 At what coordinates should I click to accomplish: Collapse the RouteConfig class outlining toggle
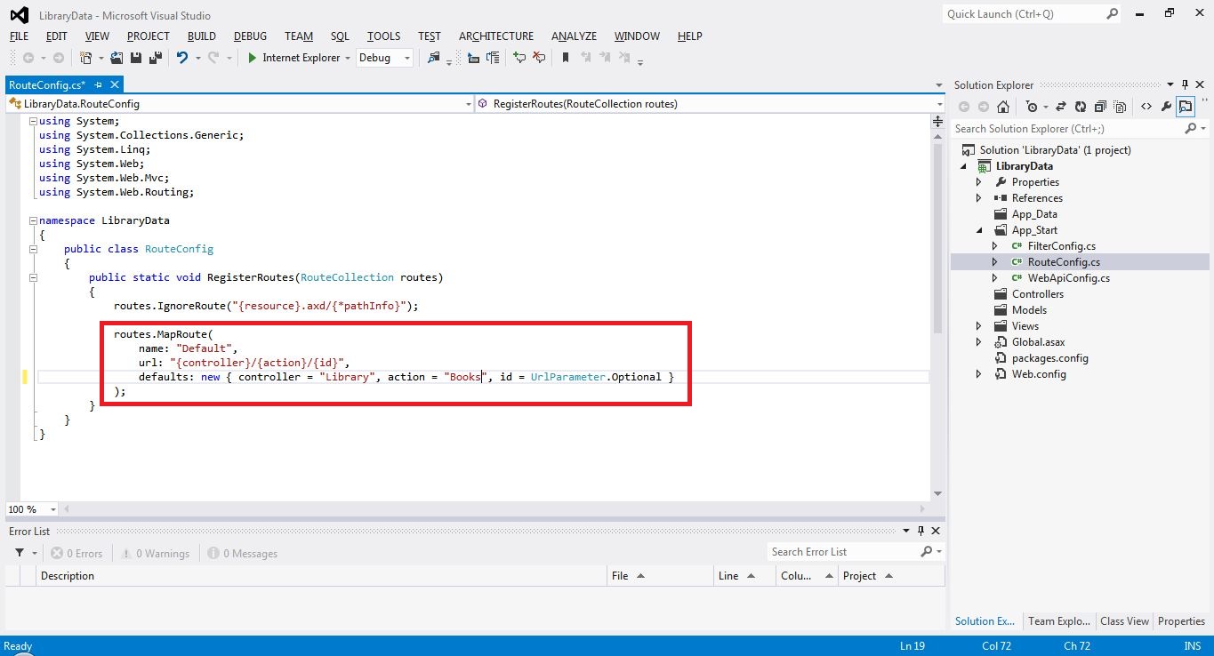[x=33, y=249]
